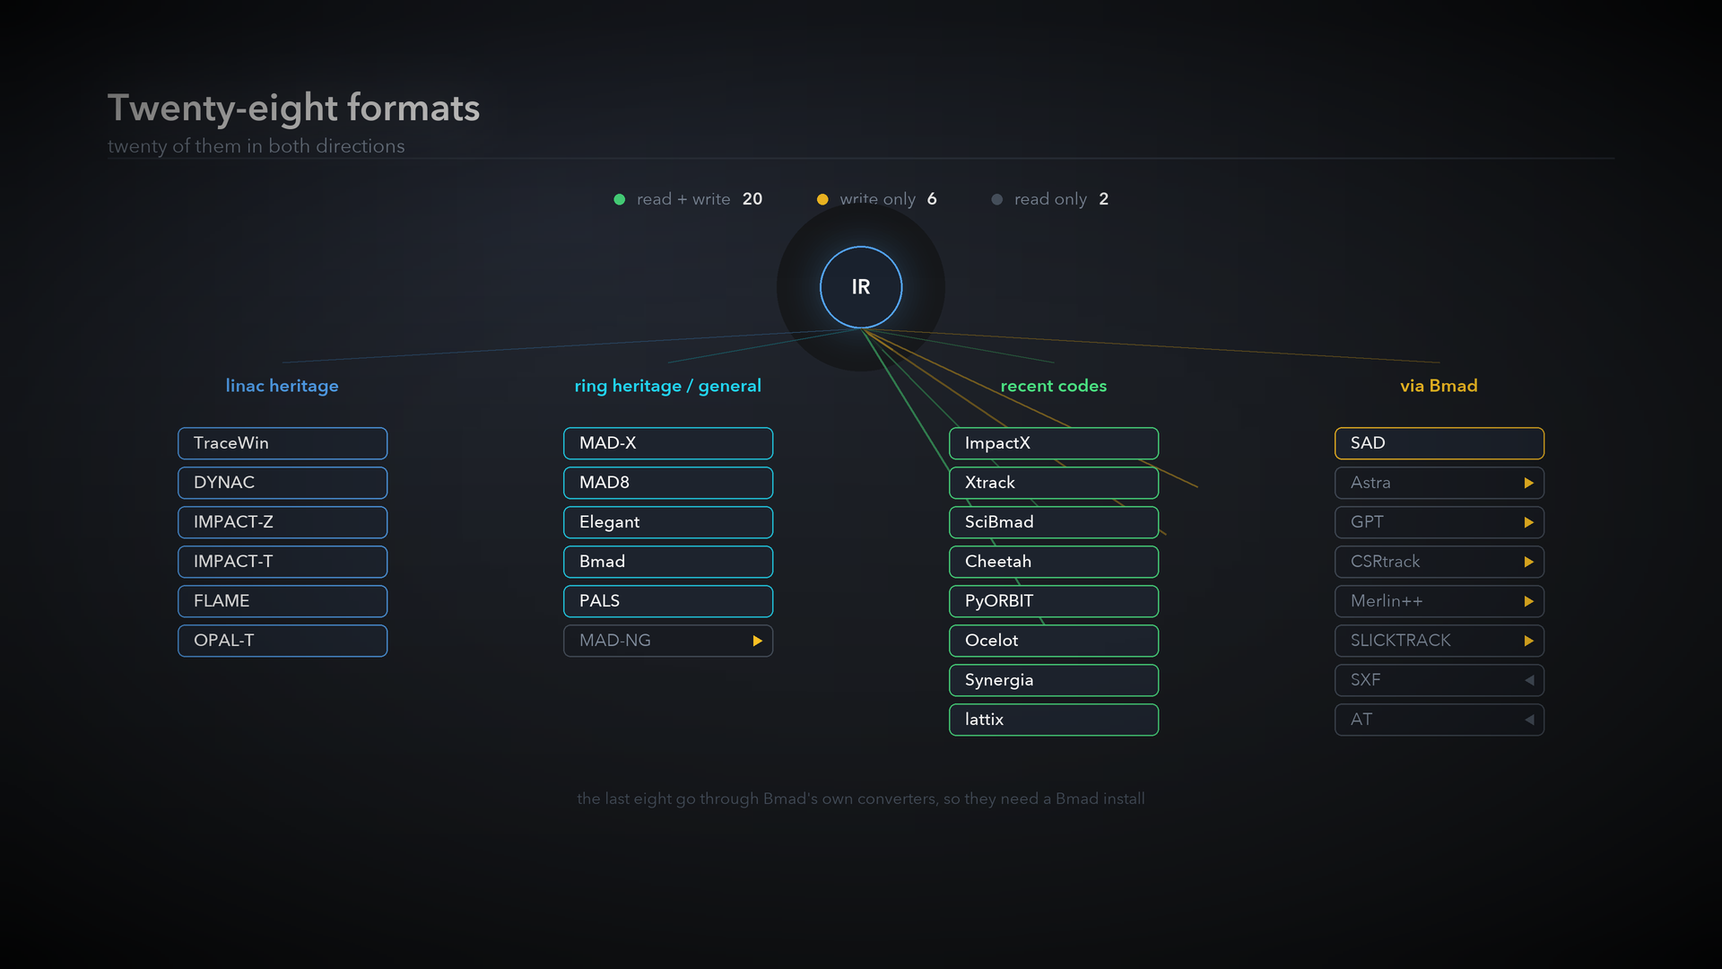Select the TraceWin format box

283,443
